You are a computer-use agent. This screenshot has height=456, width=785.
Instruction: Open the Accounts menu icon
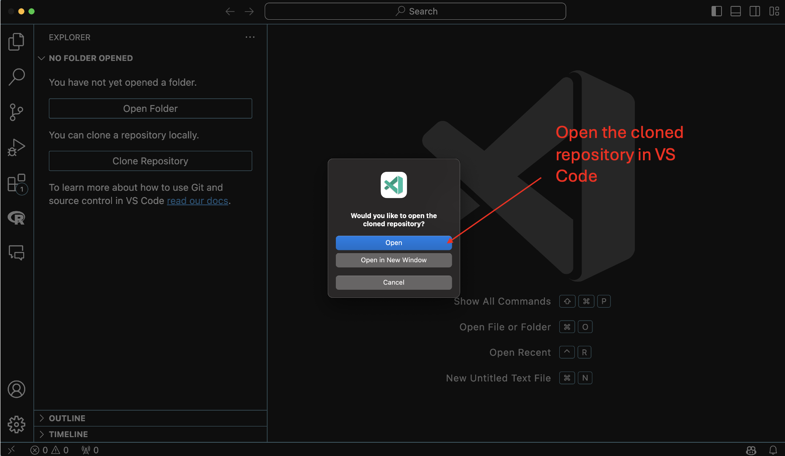16,389
